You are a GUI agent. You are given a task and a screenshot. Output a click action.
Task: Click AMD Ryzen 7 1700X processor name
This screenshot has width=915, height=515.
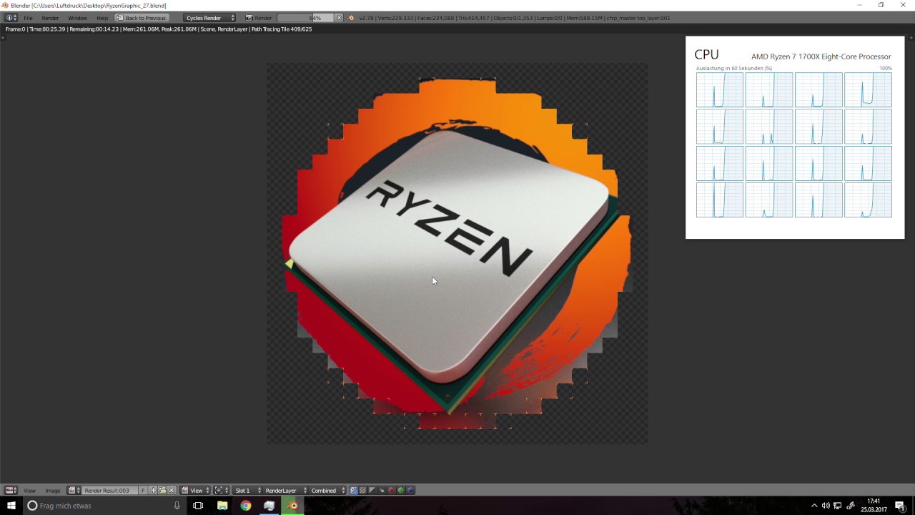(x=821, y=57)
